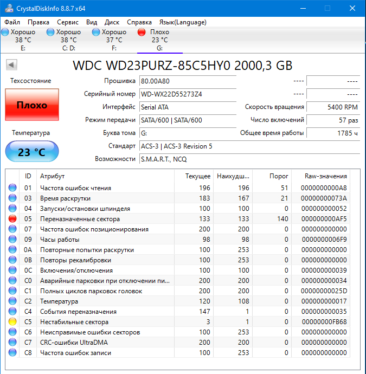Click the blue status icon for attribute C2

pos(12,301)
